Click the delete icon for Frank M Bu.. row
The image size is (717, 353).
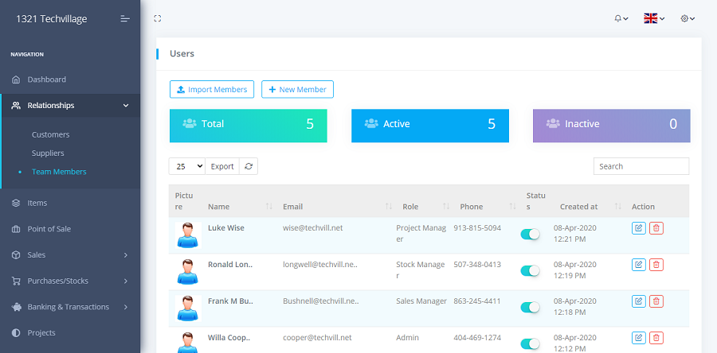click(x=656, y=301)
